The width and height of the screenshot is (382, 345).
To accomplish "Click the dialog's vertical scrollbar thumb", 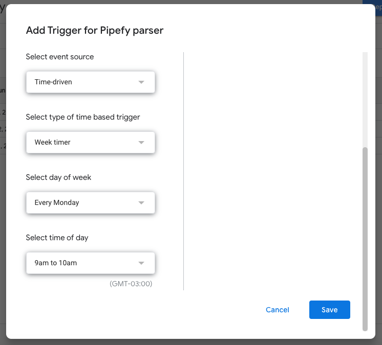I will coord(365,239).
